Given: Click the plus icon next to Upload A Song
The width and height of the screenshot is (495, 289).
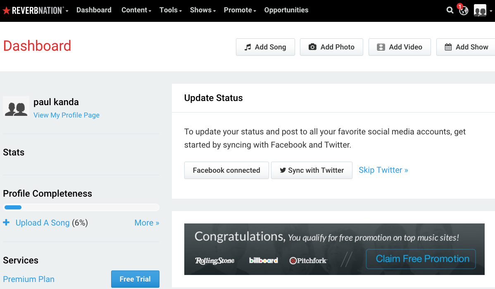Looking at the screenshot, I should pos(6,223).
